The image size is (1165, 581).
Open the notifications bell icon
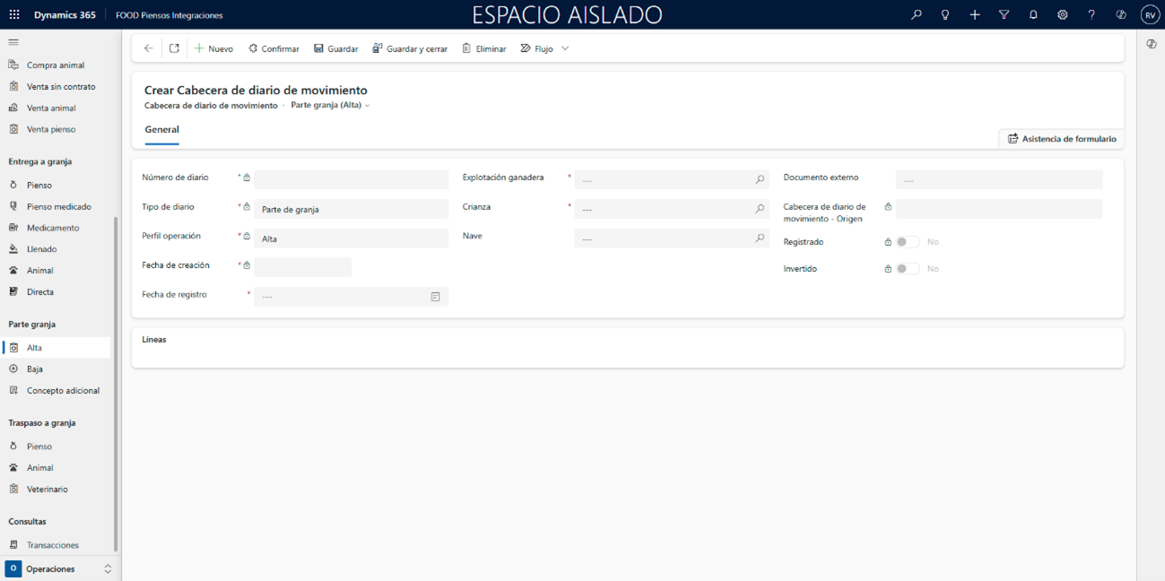tap(1033, 15)
